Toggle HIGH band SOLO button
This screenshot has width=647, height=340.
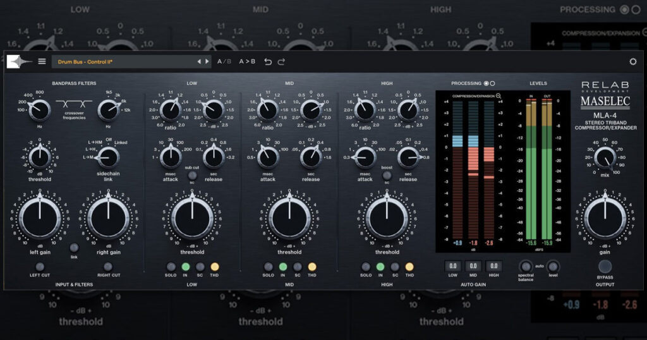tap(366, 267)
